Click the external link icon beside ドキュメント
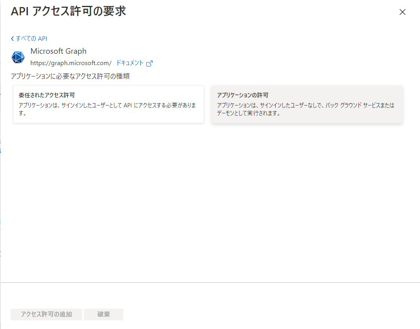The image size is (420, 329). click(149, 64)
